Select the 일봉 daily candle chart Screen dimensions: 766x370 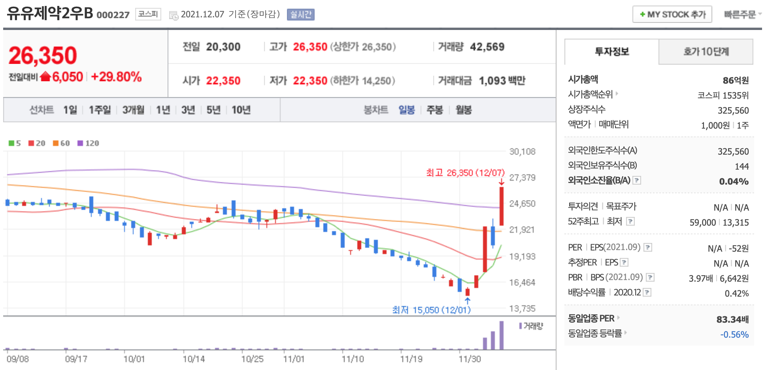coord(407,110)
